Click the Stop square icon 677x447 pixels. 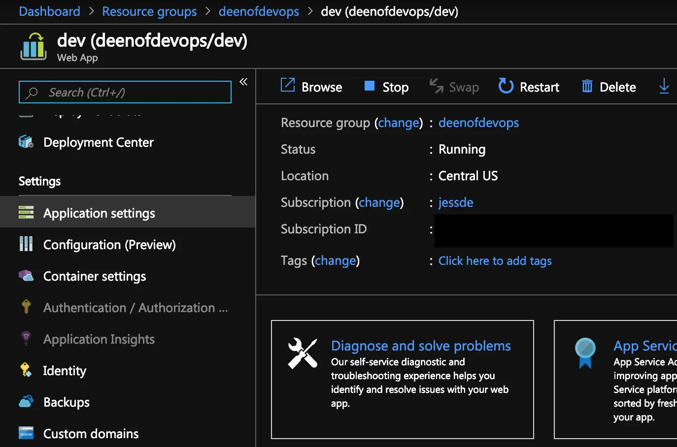click(x=370, y=86)
